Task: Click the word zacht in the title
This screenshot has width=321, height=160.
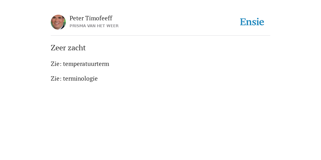Action: point(76,48)
